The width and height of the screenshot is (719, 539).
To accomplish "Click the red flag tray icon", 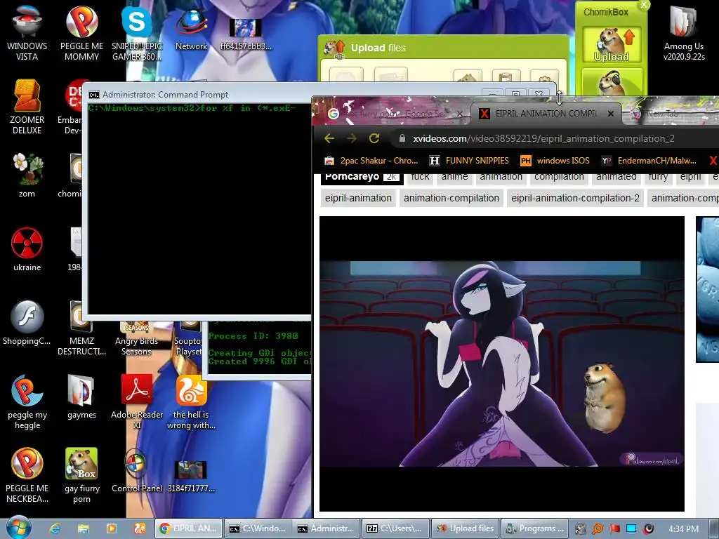I will [x=614, y=529].
